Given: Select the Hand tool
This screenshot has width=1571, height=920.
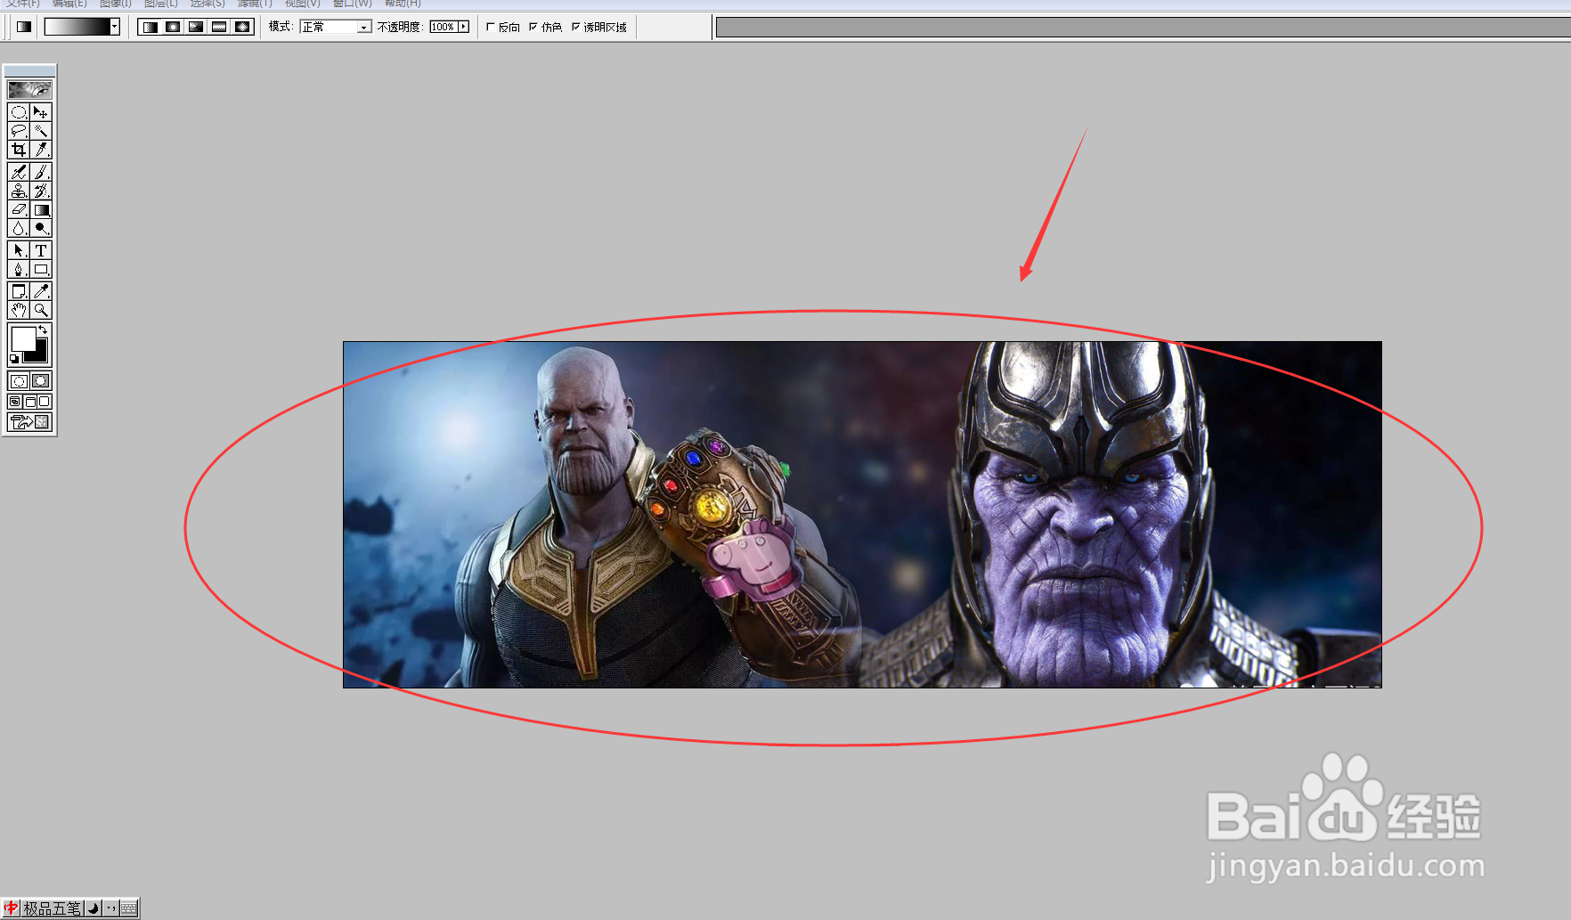Looking at the screenshot, I should click(x=19, y=310).
